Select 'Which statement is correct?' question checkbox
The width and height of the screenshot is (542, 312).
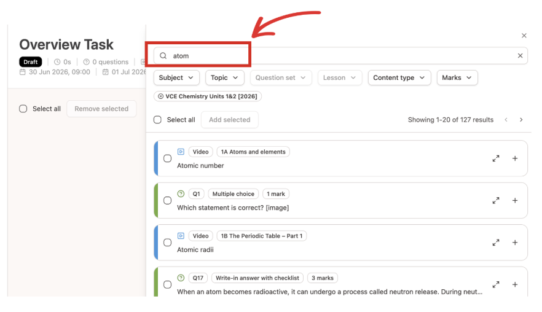click(167, 200)
